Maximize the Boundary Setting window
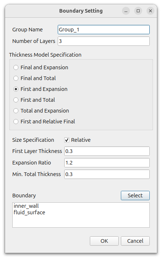Screen dimensions: 162x259 (138, 11)
